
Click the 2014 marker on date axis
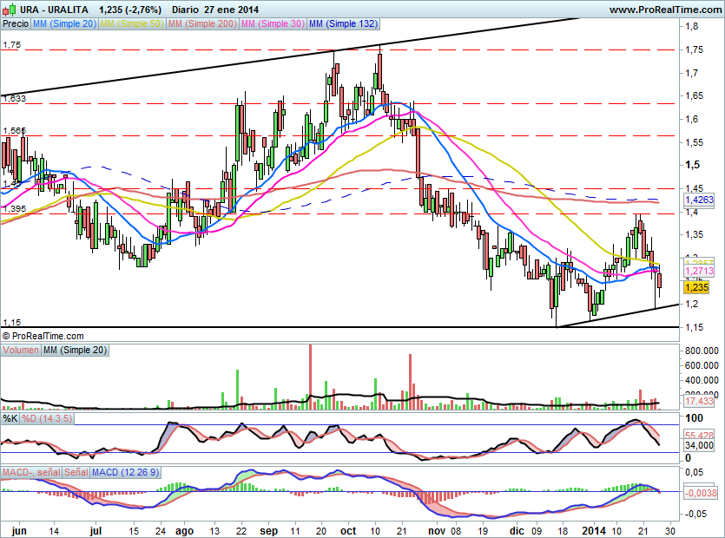(x=594, y=528)
